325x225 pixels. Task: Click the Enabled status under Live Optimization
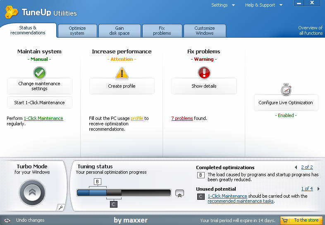coord(286,115)
